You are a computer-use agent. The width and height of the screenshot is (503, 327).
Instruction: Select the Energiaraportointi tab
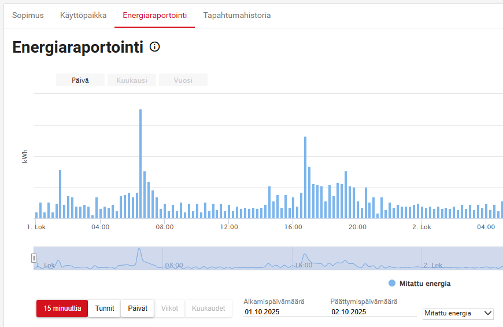[x=154, y=15]
